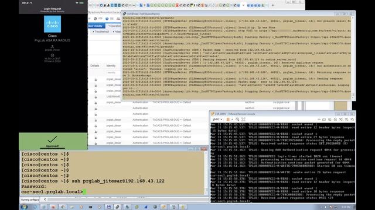Select the user icon under PrgLab ASA RA RADIUS
The height and width of the screenshot is (210, 375).
click(x=52, y=47)
